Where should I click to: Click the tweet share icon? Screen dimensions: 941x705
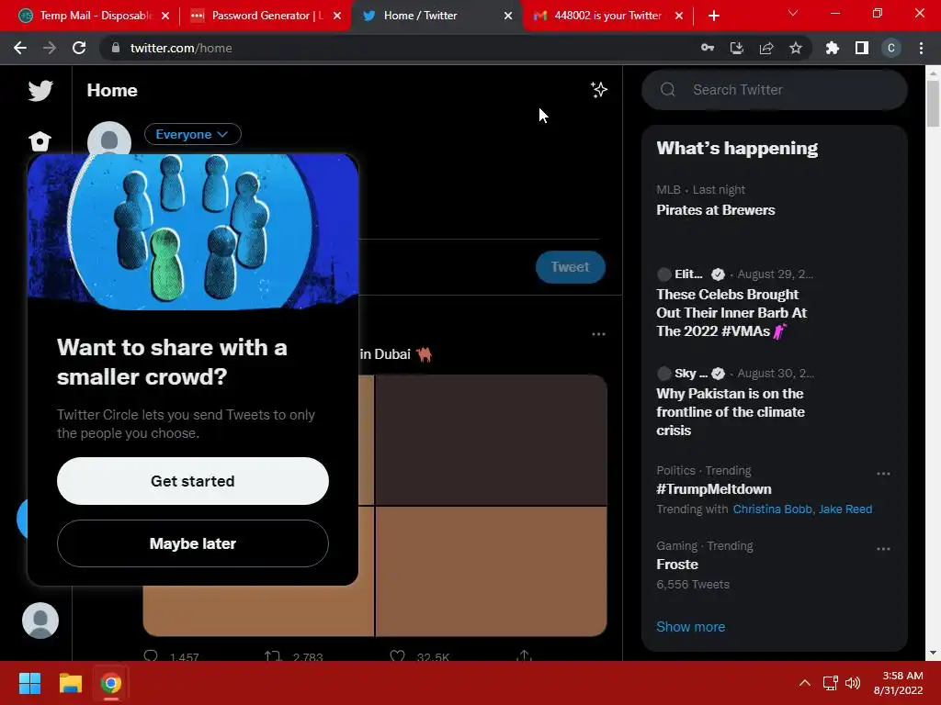pyautogui.click(x=524, y=655)
